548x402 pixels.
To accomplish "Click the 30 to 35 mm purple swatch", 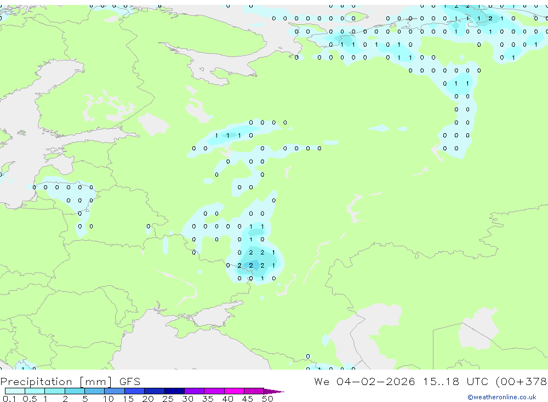I will (x=195, y=391).
